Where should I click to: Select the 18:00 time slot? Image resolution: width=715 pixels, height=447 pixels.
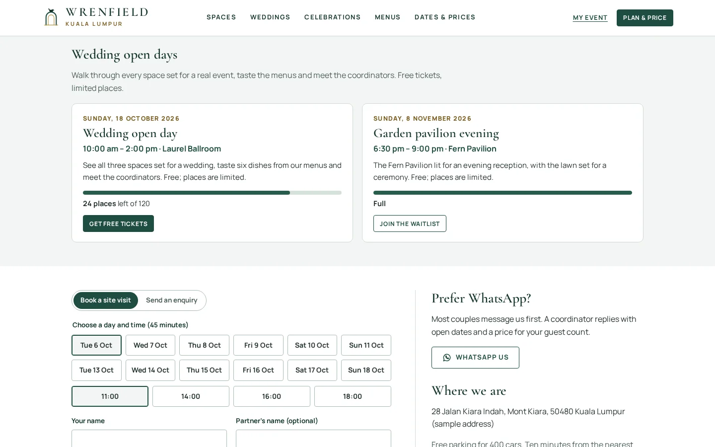[353, 396]
